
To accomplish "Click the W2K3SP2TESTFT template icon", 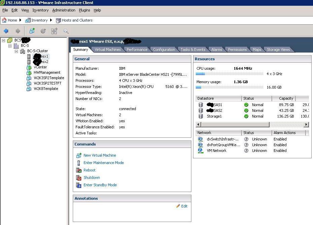I will pyautogui.click(x=29, y=84).
